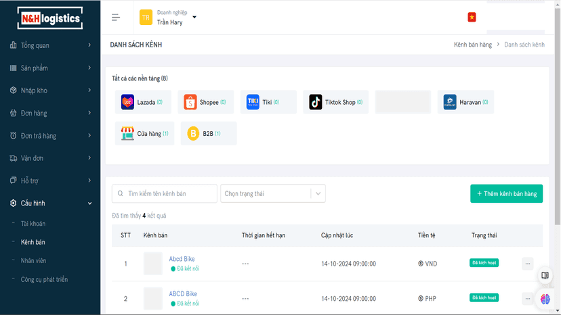This screenshot has height=315, width=561.
Task: Click the Đơn hàng basket icon
Action: tap(14, 113)
